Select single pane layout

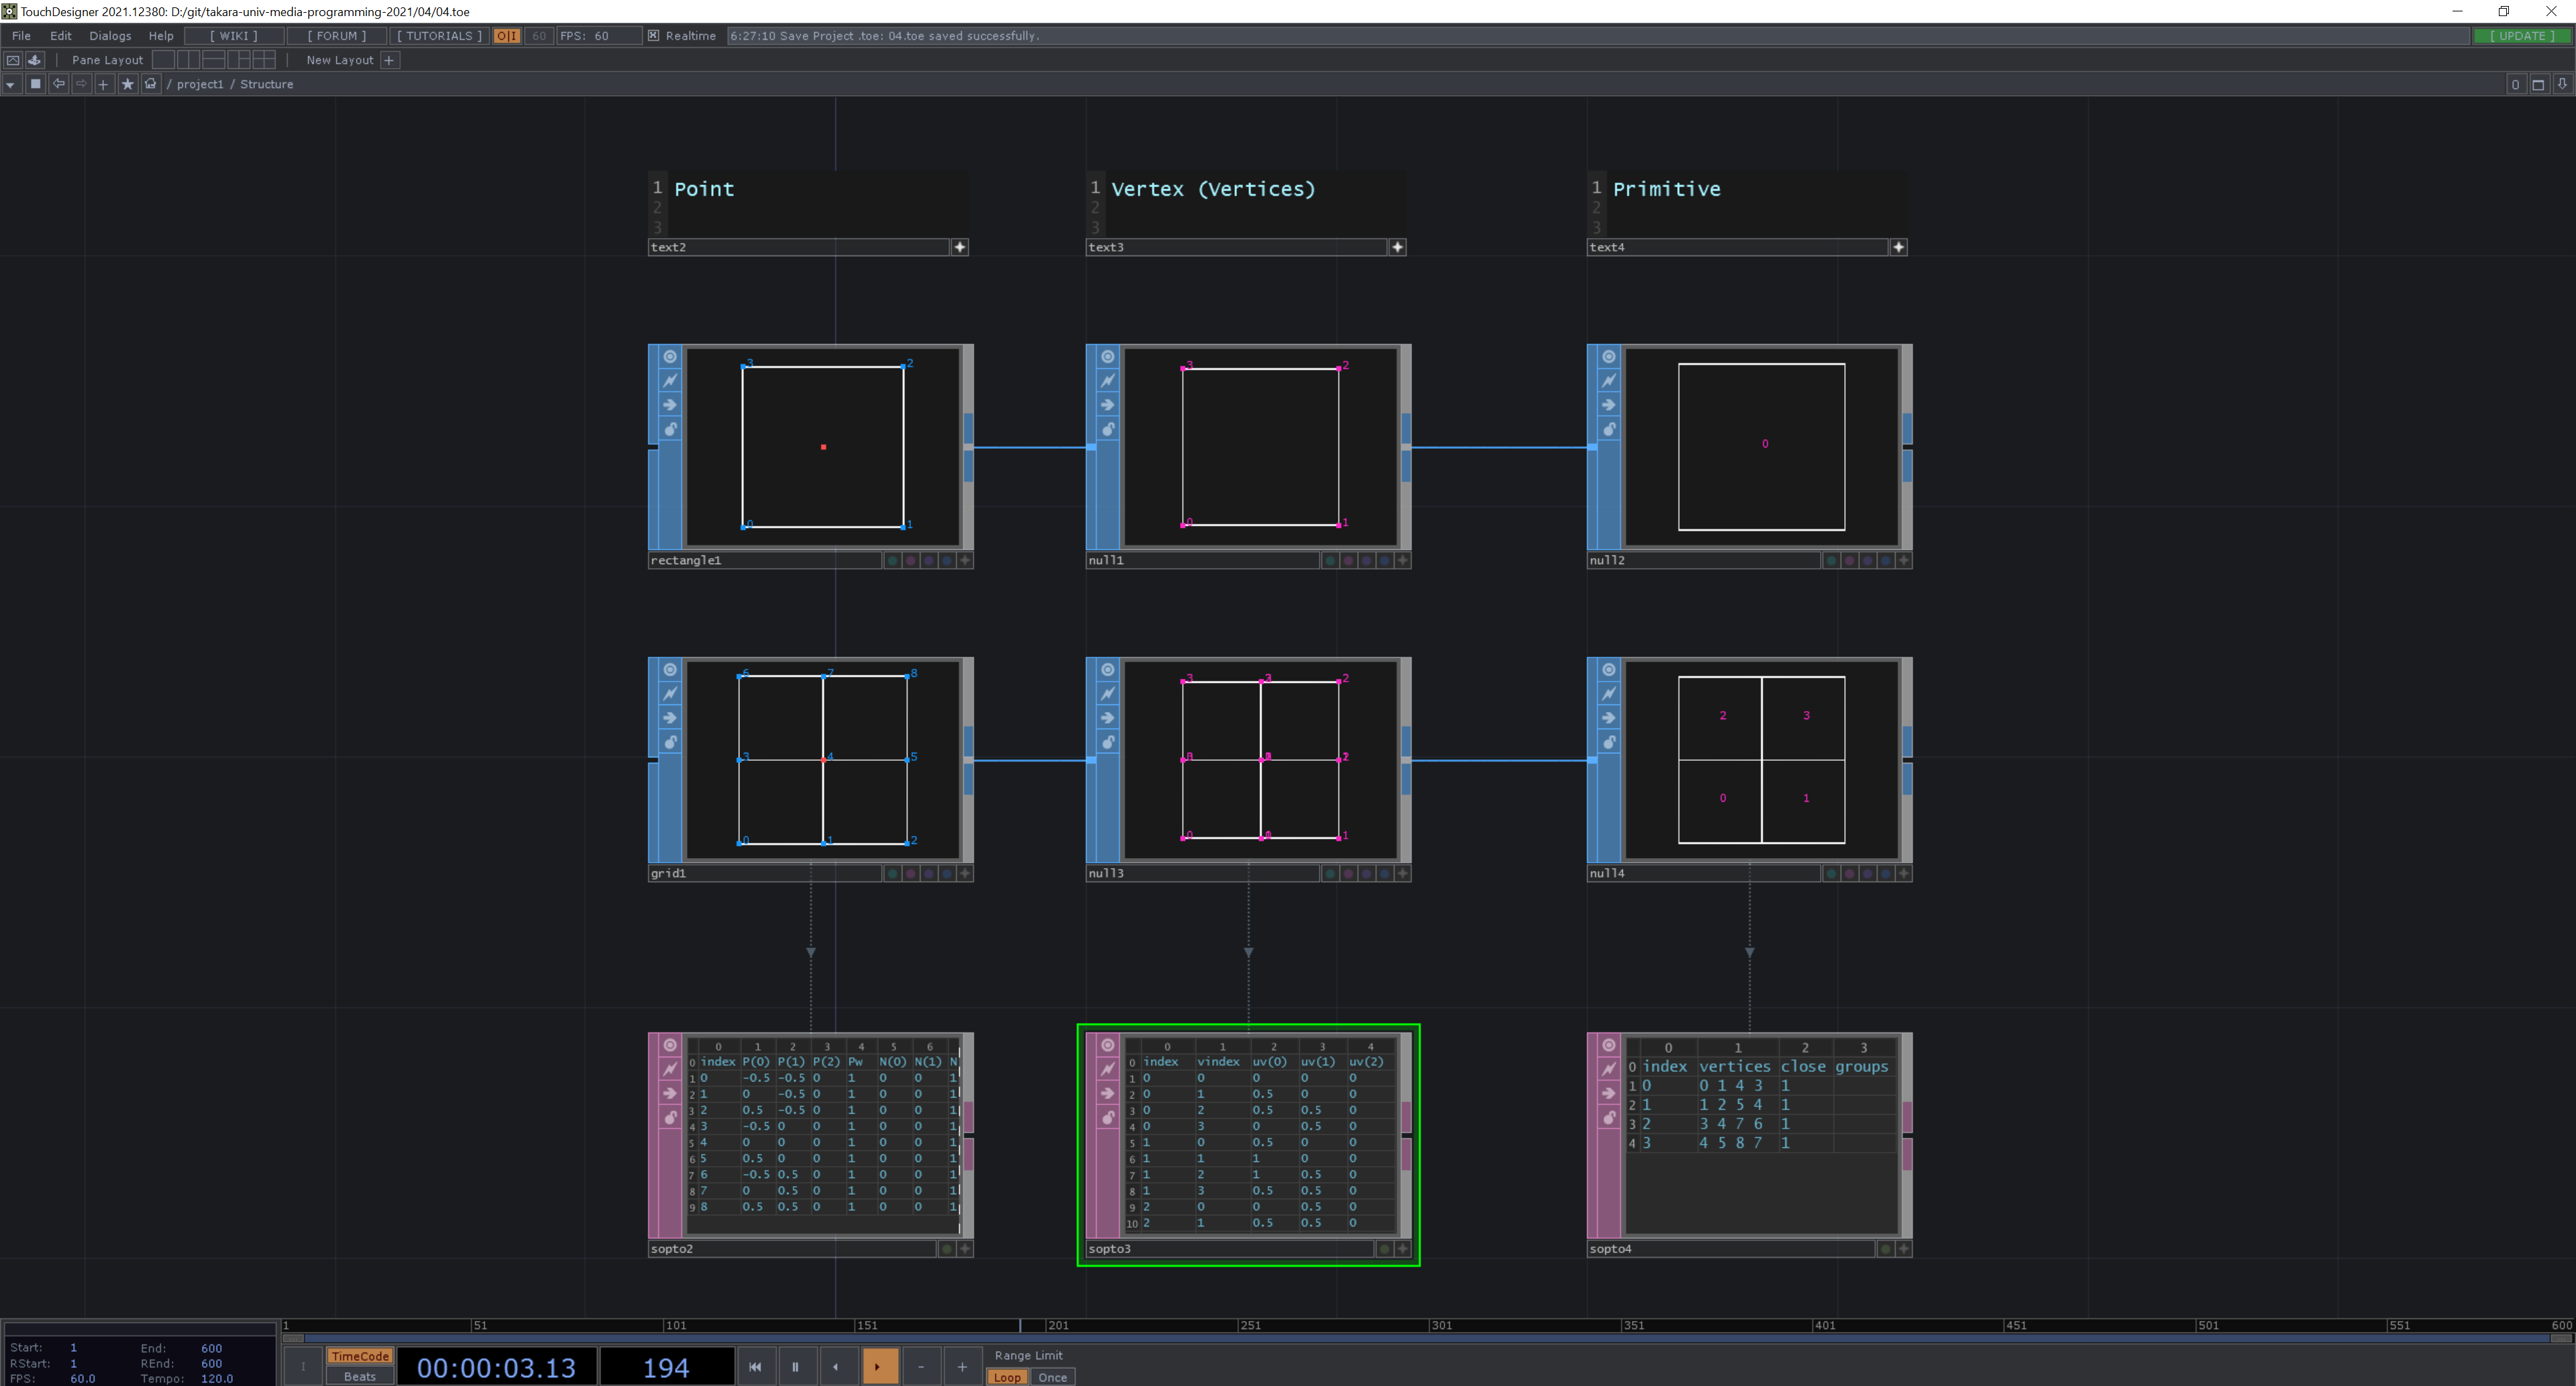click(x=164, y=60)
